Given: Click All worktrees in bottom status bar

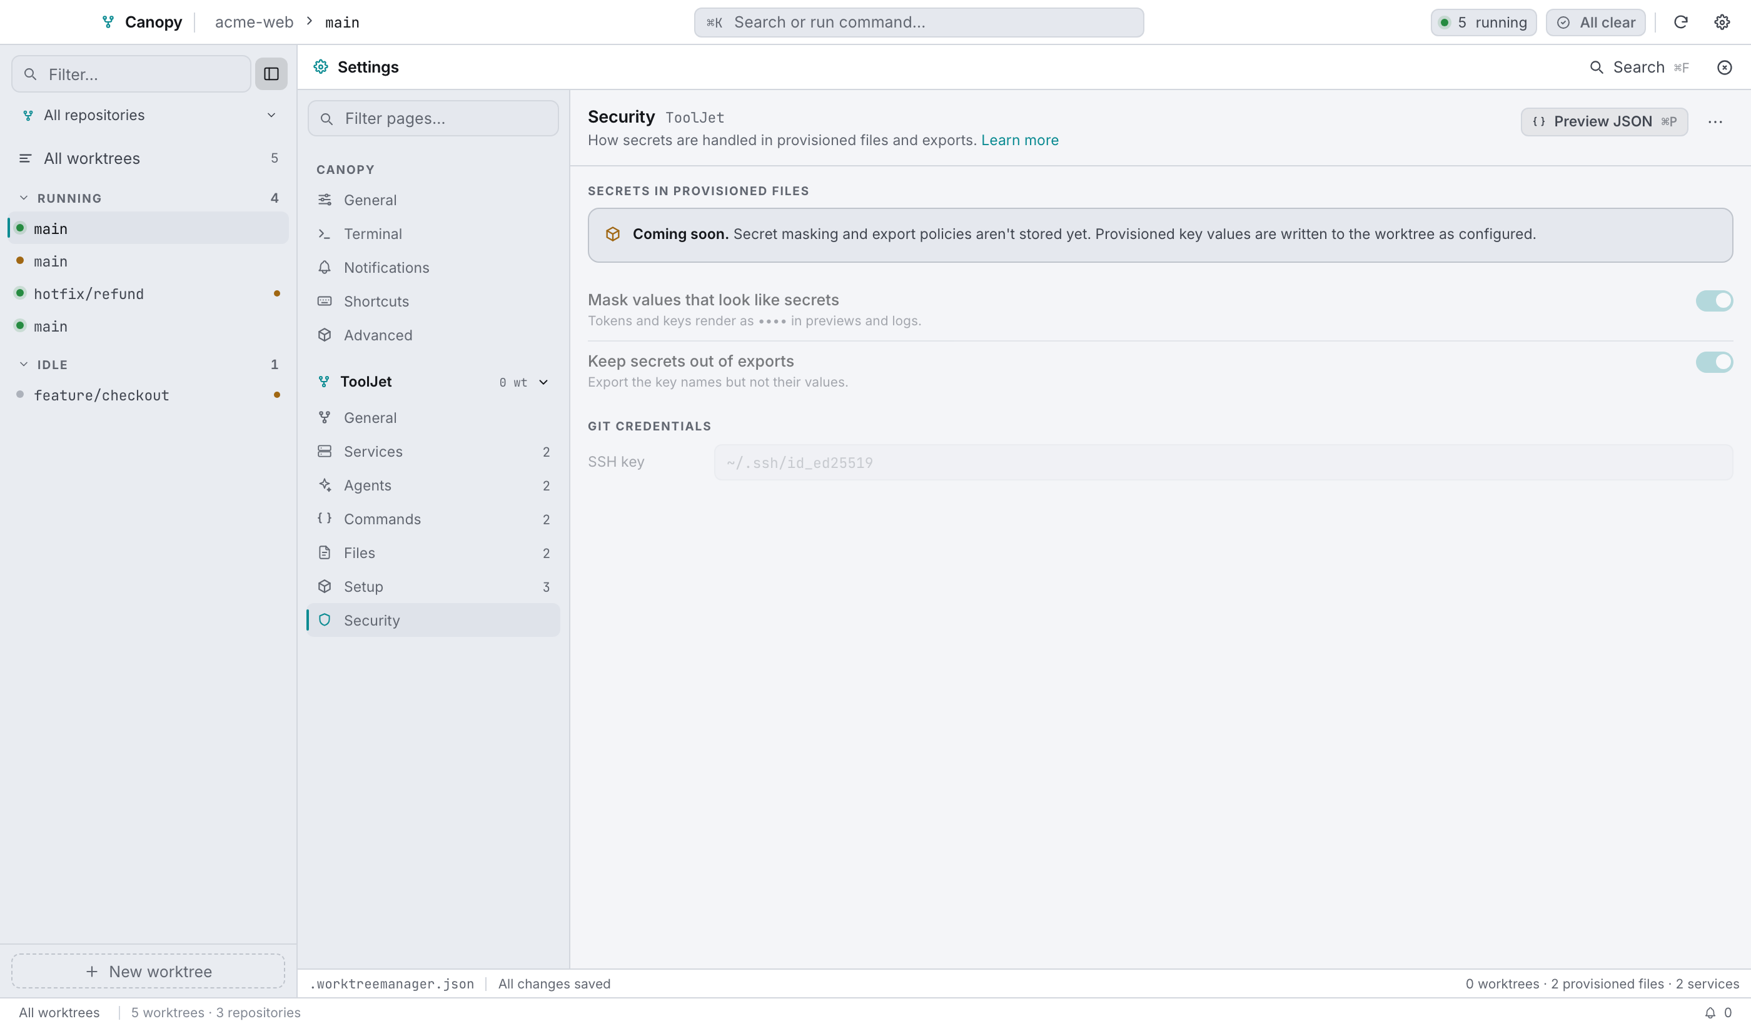Looking at the screenshot, I should 59,1012.
